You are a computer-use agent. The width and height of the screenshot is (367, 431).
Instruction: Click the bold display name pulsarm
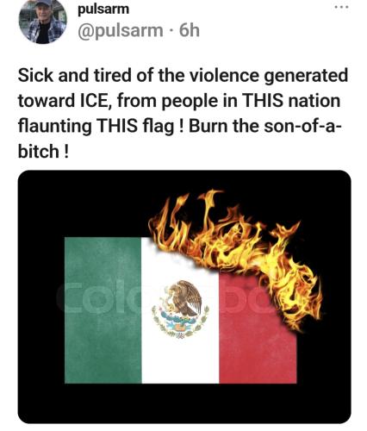pyautogui.click(x=103, y=9)
